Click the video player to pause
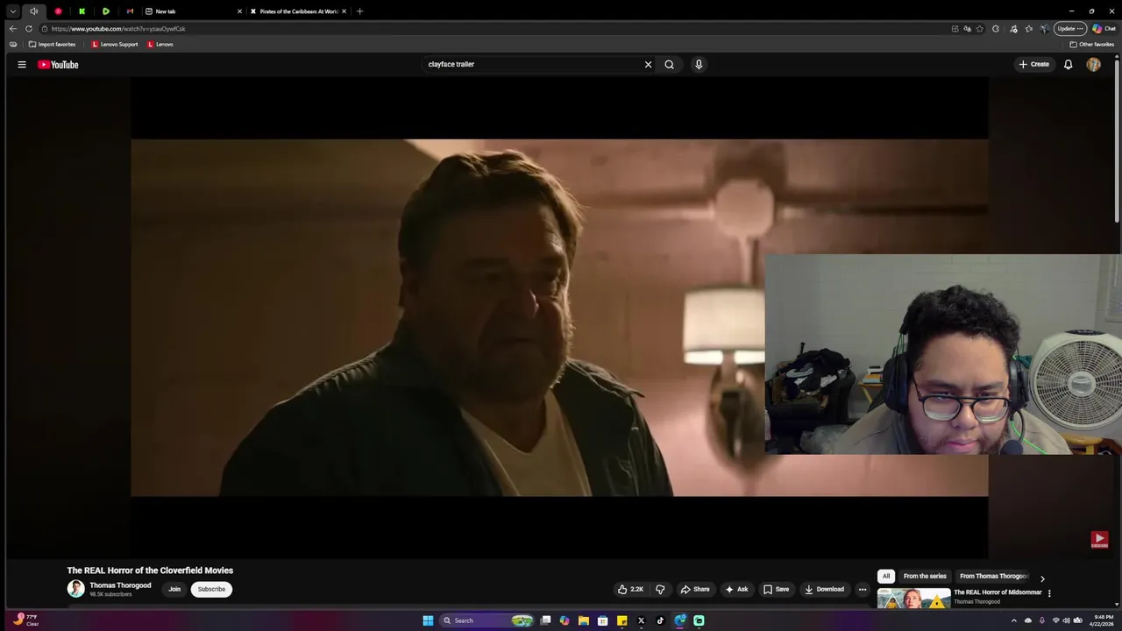This screenshot has height=631, width=1122. pyautogui.click(x=559, y=317)
